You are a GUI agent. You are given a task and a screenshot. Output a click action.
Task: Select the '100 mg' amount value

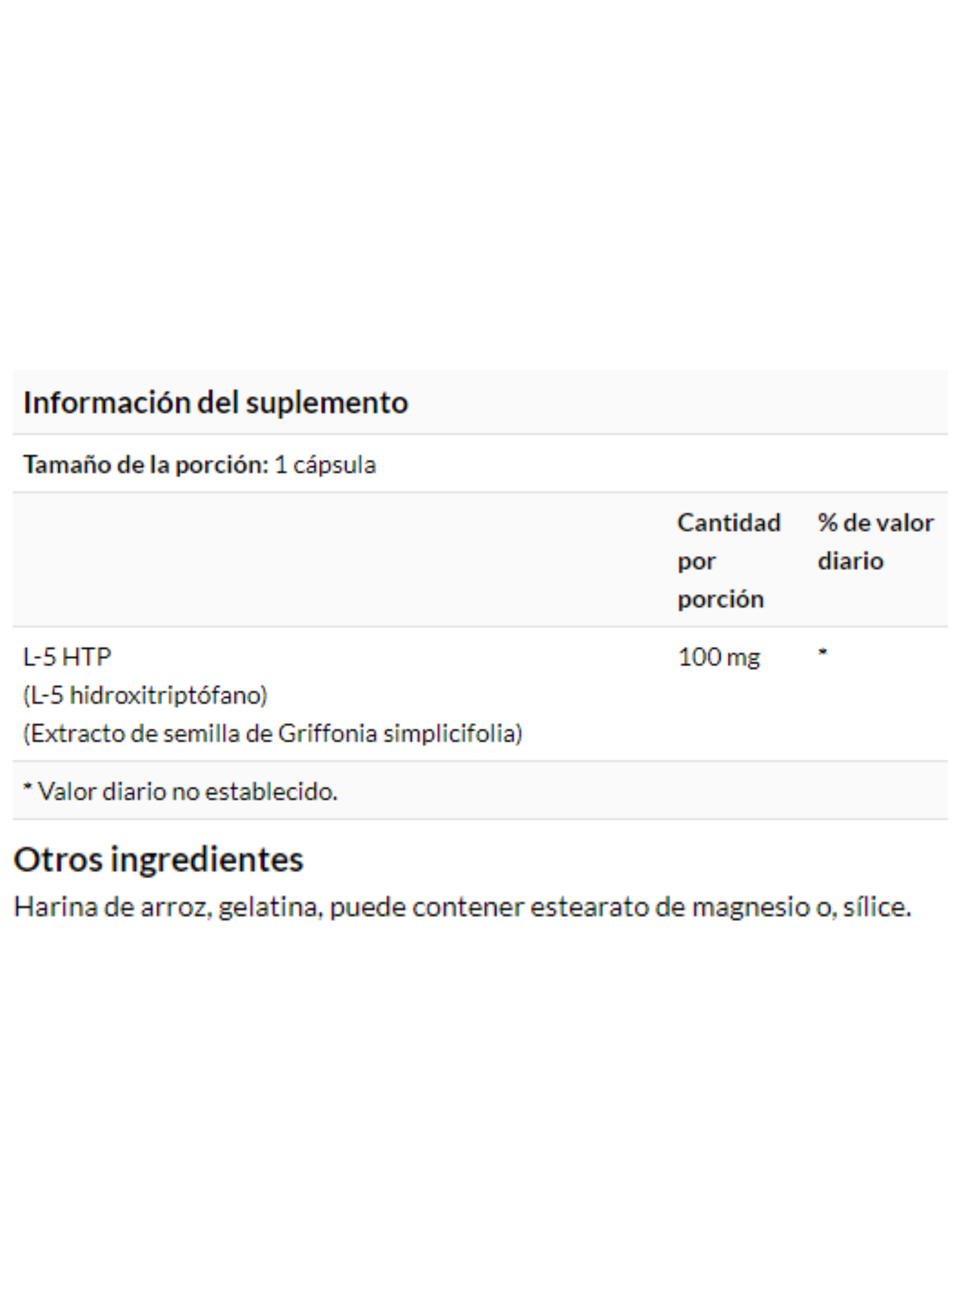718,657
